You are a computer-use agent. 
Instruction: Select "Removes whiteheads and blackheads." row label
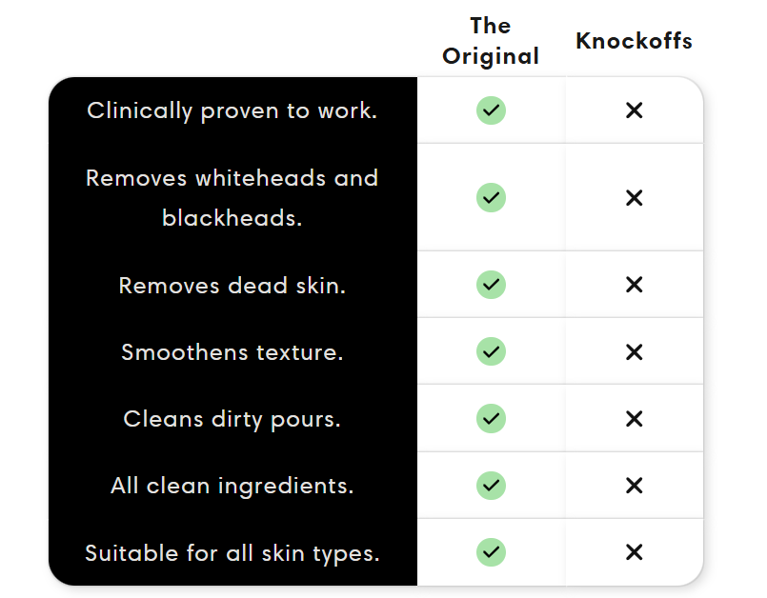pyautogui.click(x=232, y=198)
